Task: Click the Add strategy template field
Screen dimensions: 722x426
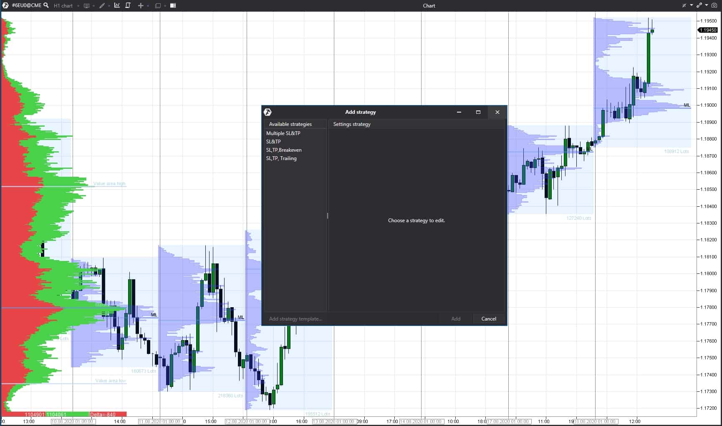Action: point(295,318)
